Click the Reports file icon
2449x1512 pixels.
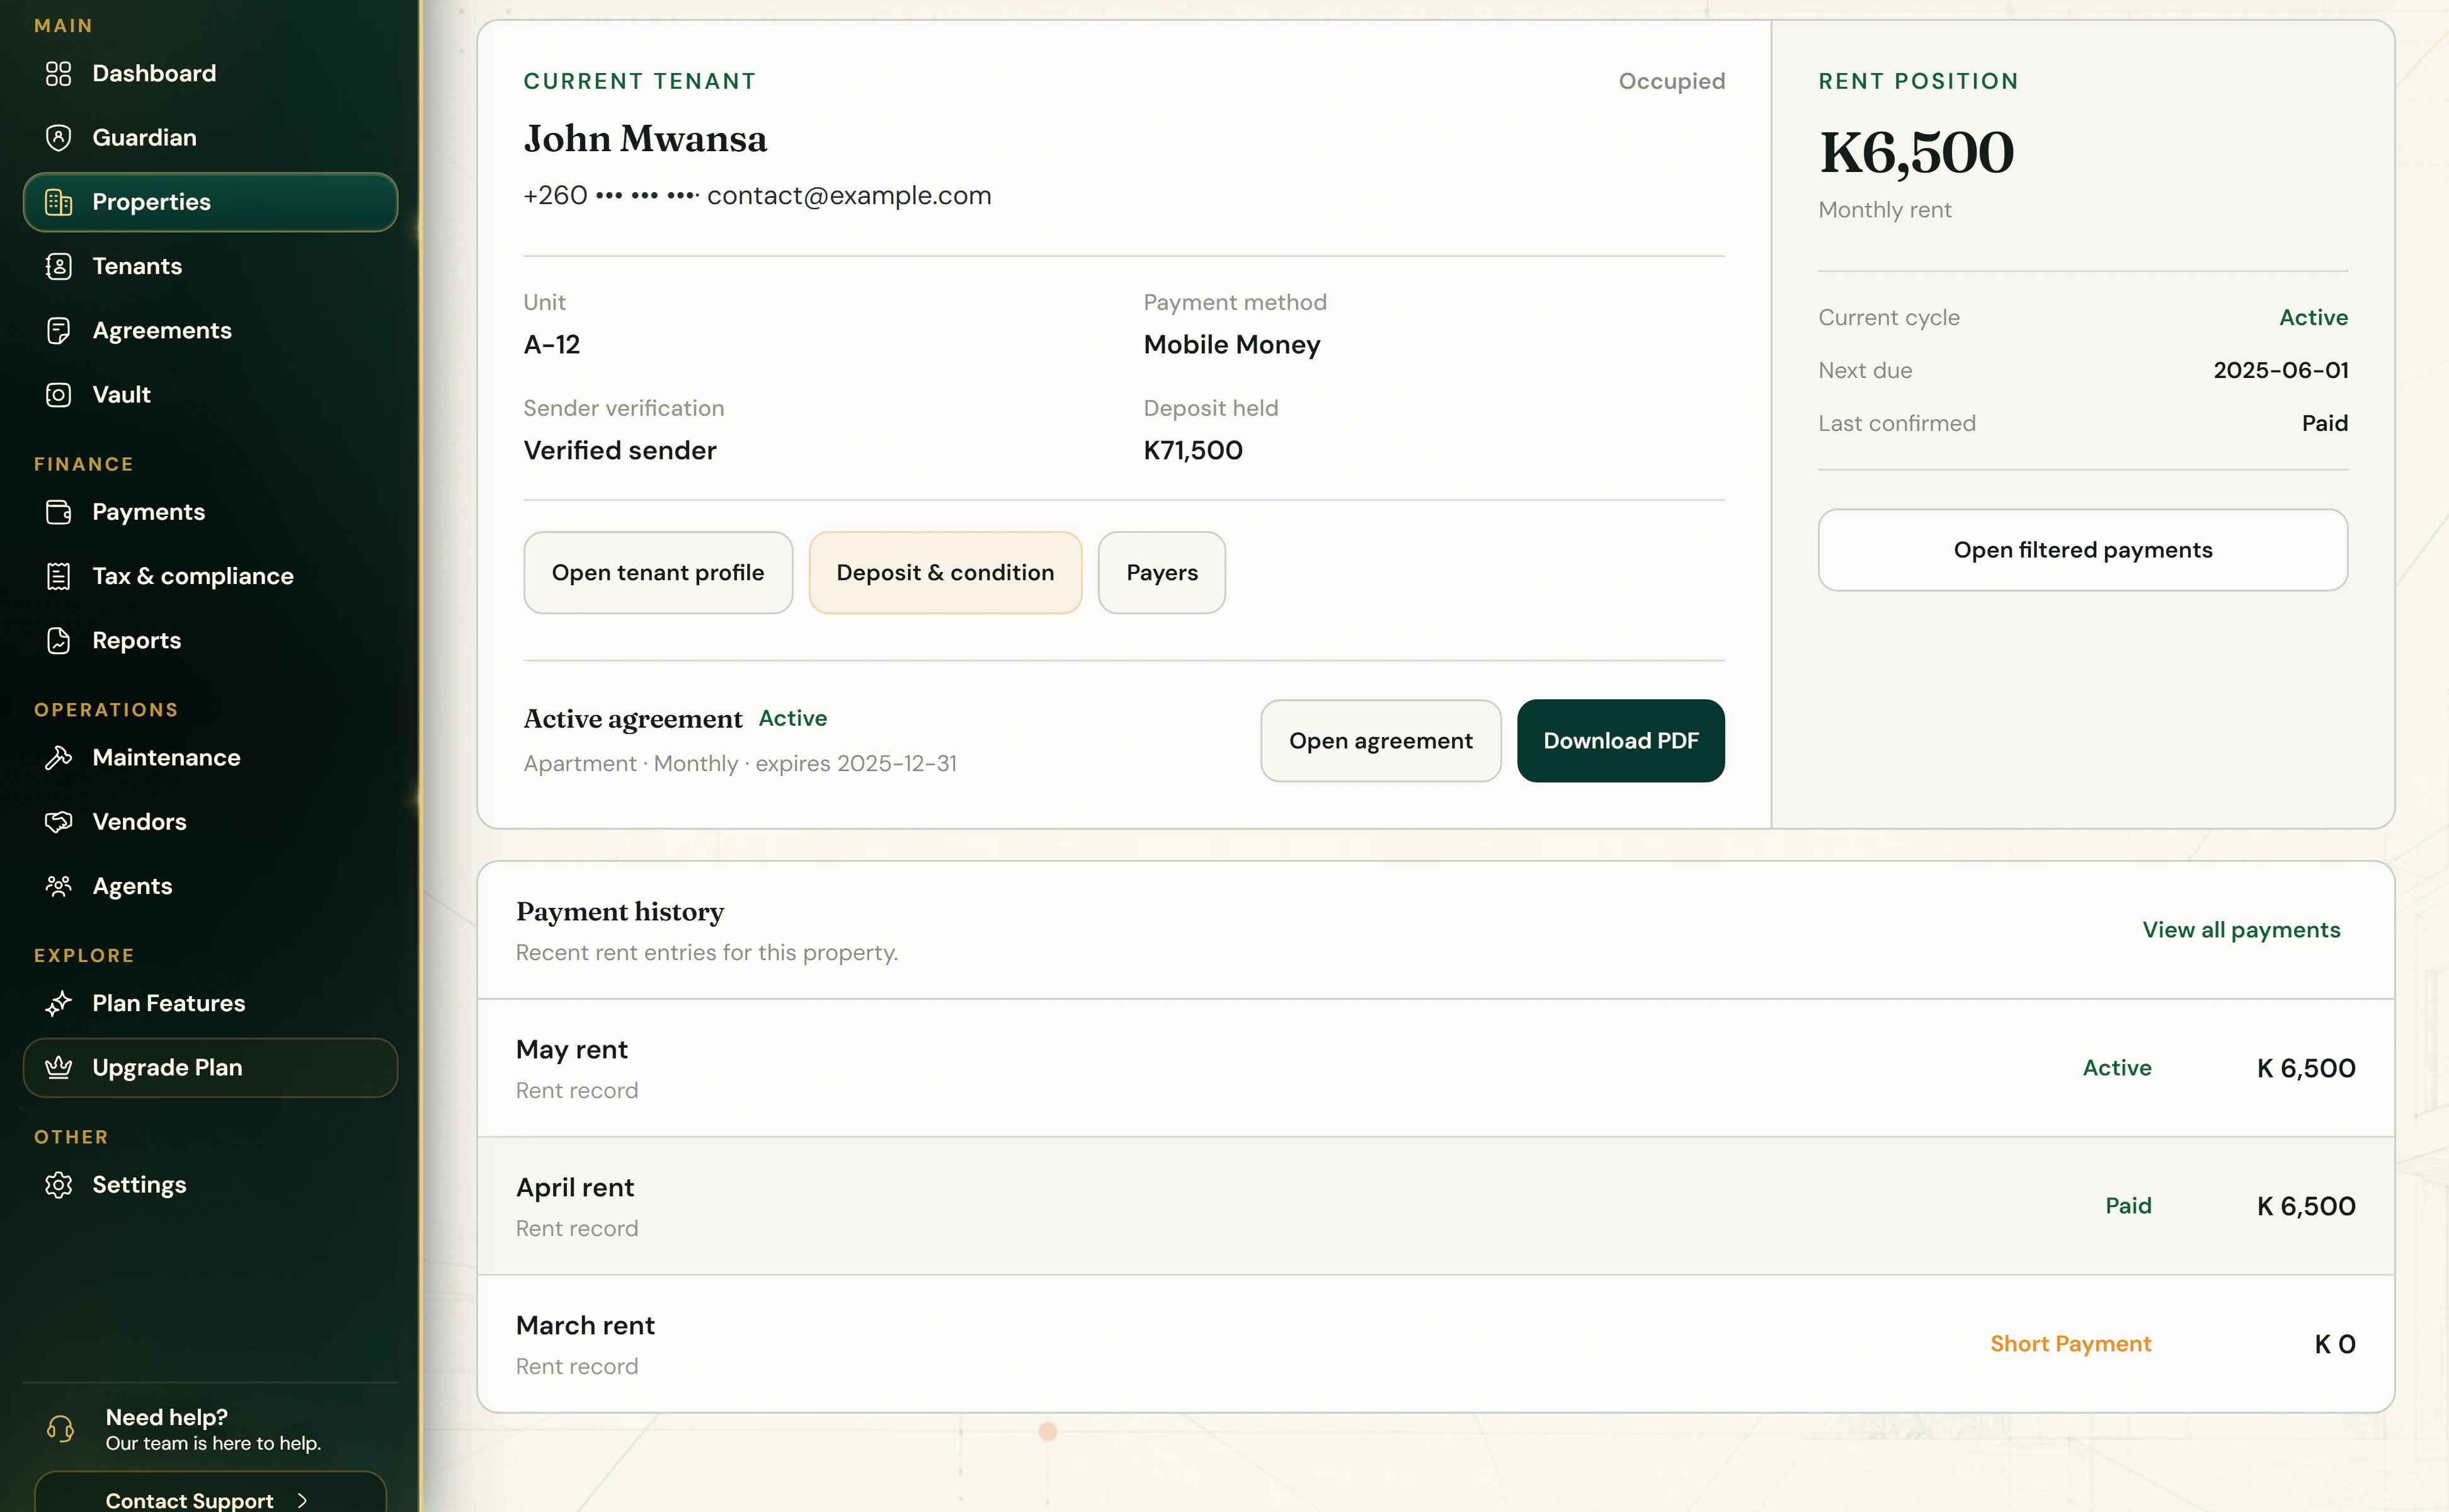59,640
